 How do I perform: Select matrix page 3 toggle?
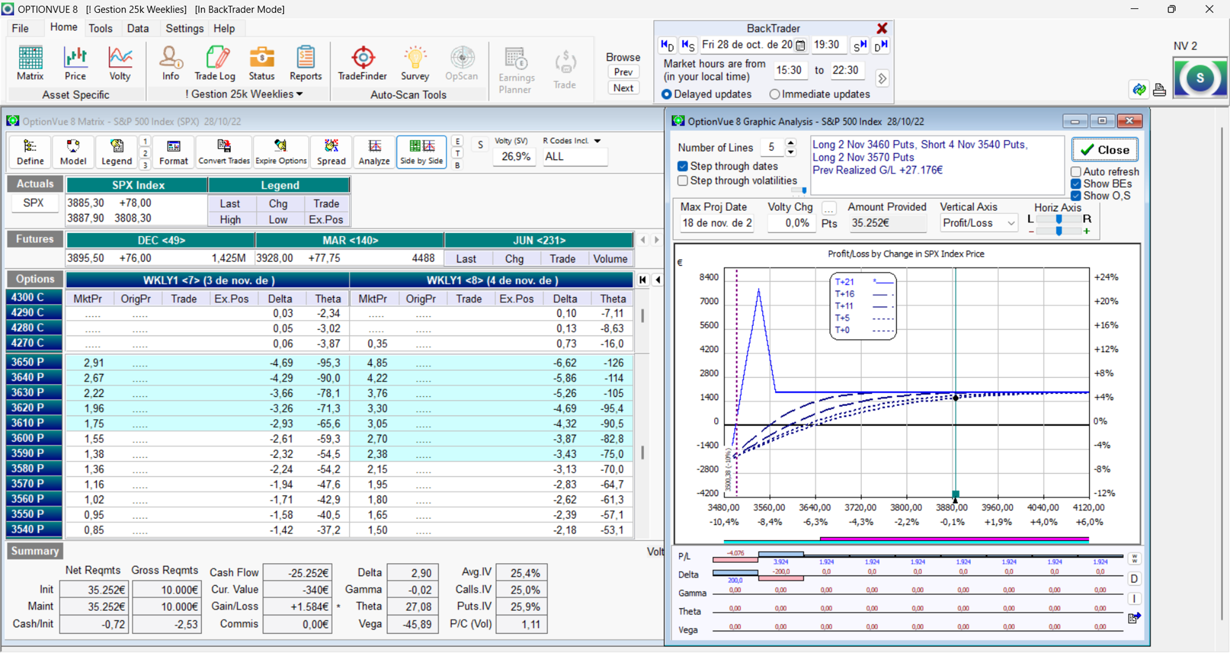[x=145, y=165]
